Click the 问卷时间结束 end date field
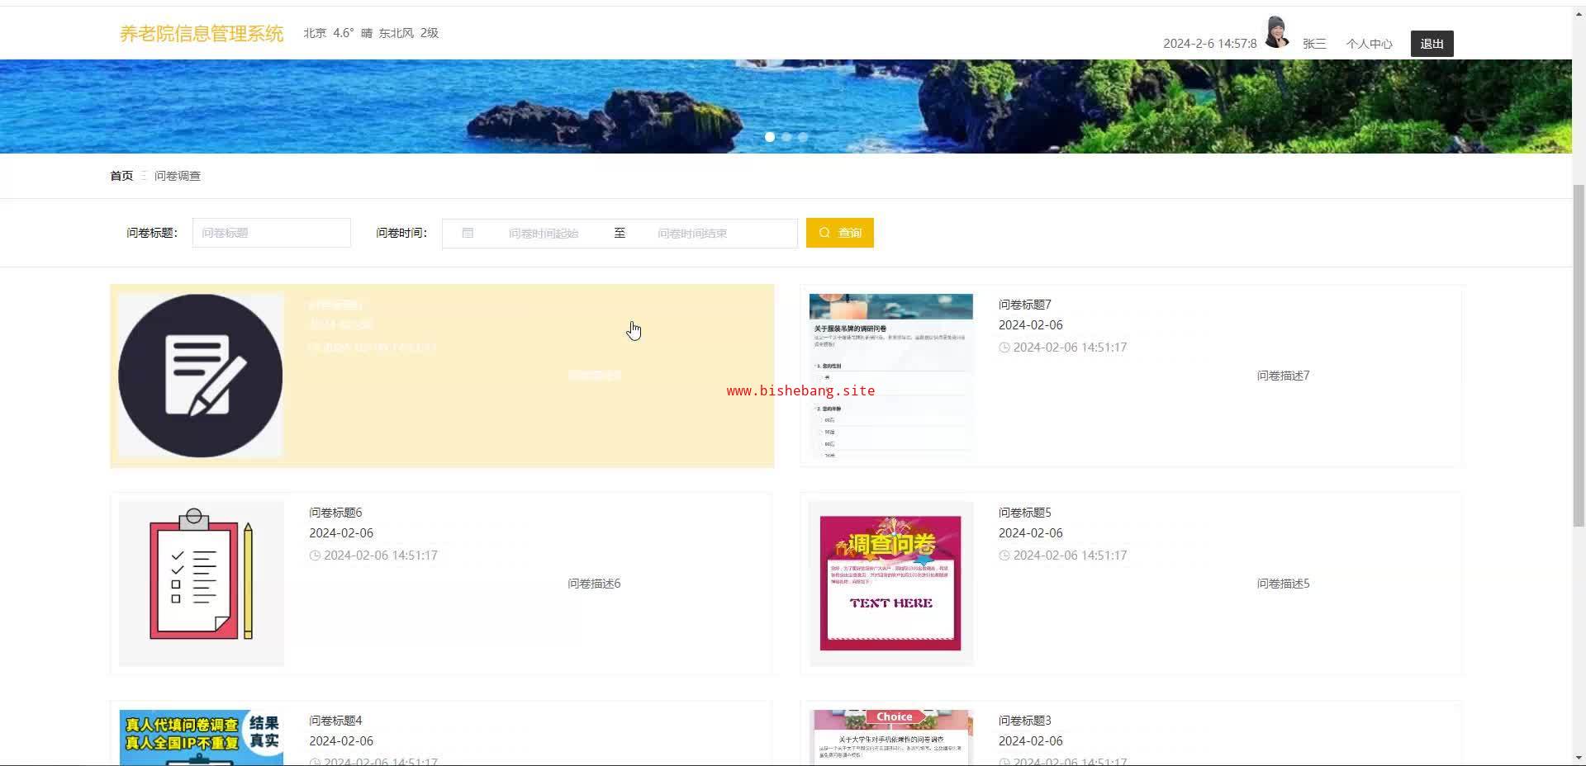1586x766 pixels. click(x=692, y=234)
